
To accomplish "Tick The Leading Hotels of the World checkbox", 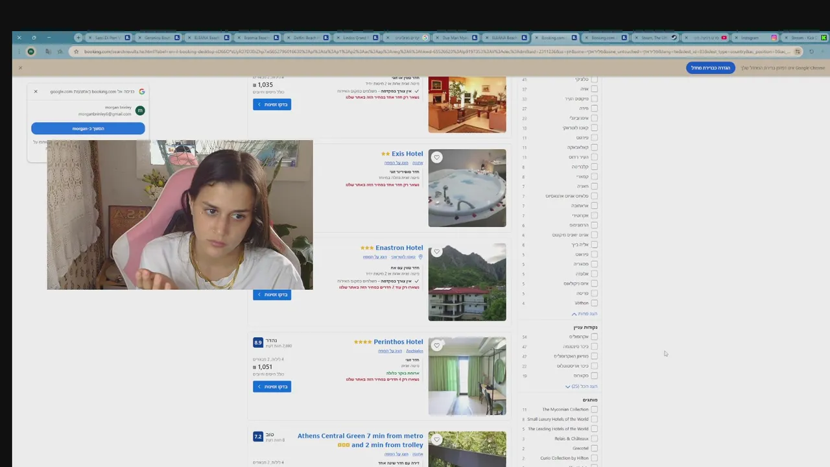I will (594, 429).
